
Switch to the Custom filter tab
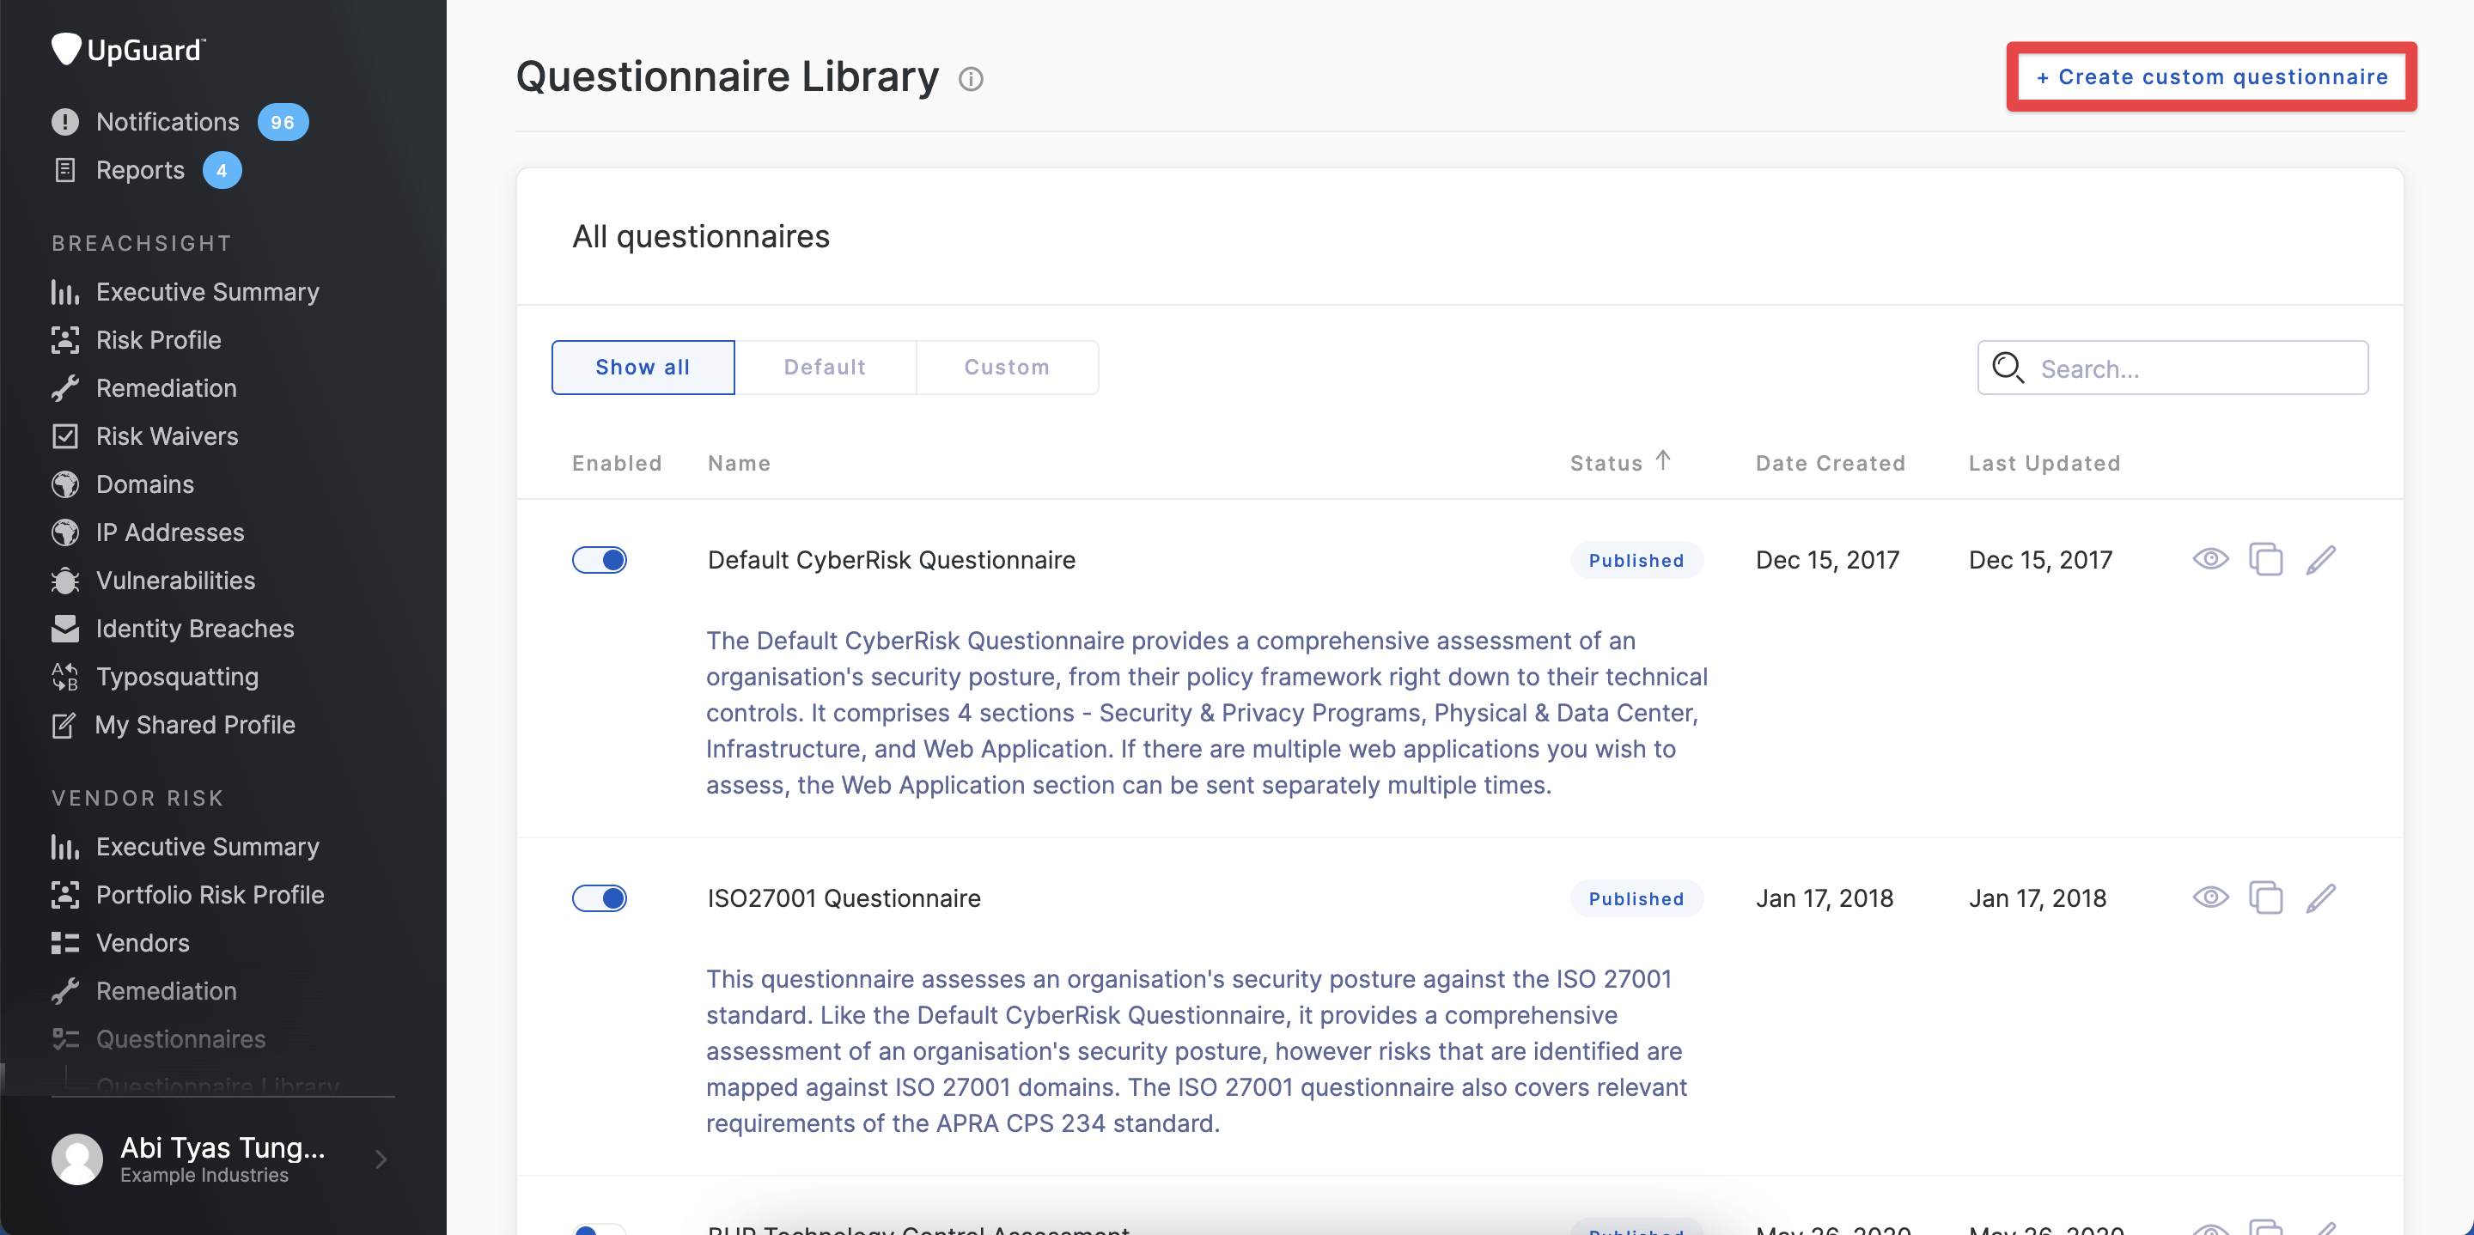(1007, 367)
